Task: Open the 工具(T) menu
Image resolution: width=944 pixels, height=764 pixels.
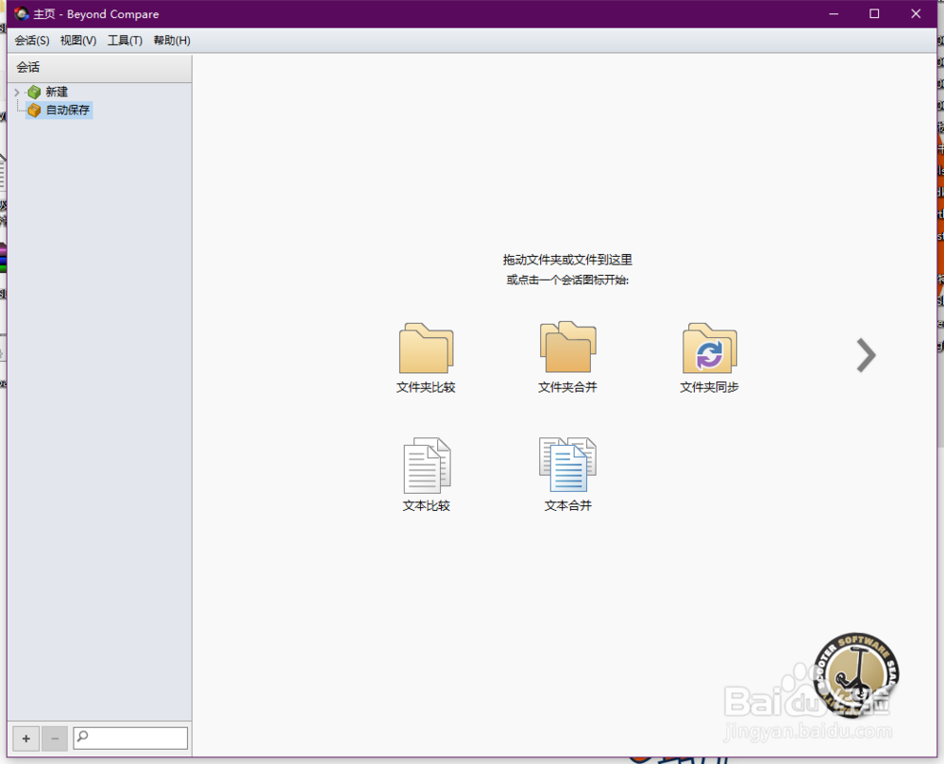Action: click(125, 41)
